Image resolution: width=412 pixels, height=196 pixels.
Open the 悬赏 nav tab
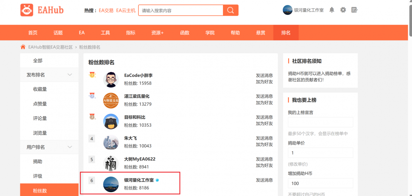(260, 33)
